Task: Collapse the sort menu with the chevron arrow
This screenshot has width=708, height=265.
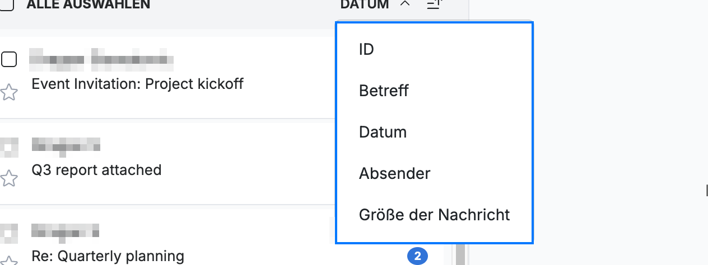Action: (406, 4)
